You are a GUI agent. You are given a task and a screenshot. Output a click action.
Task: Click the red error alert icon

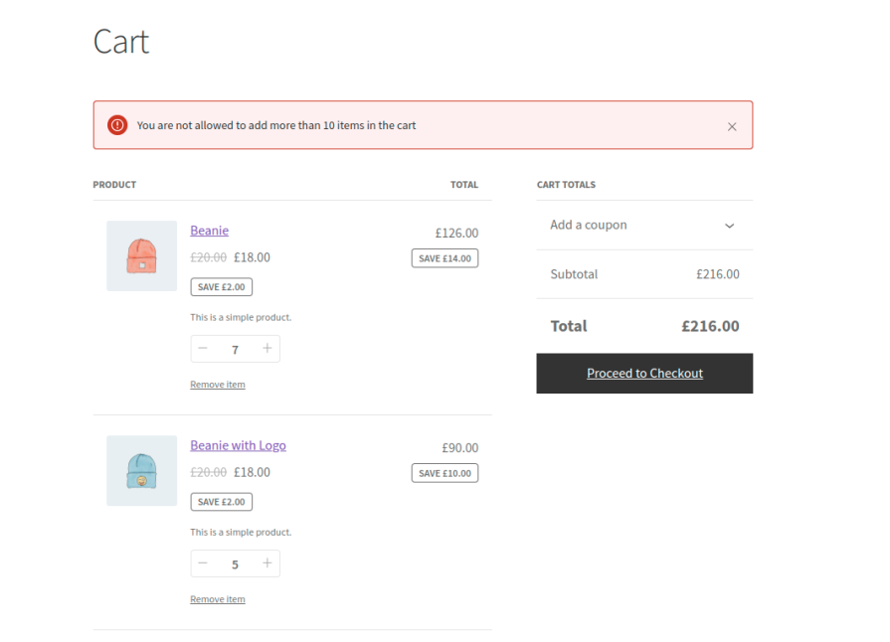pos(117,125)
